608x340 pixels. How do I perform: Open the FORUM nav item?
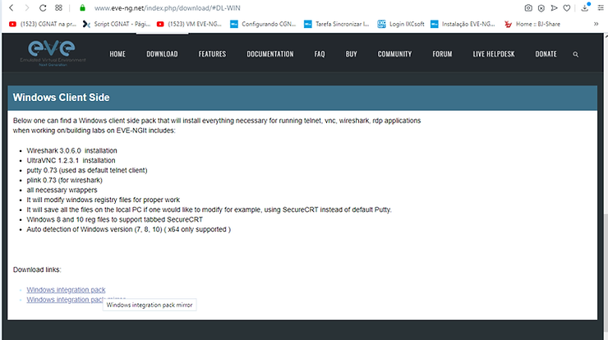(x=442, y=54)
